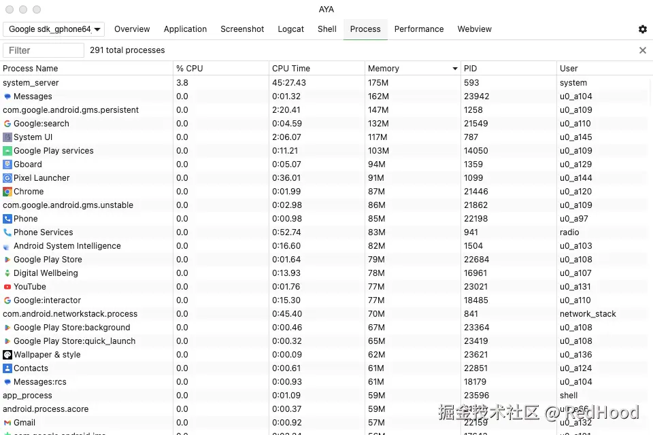
Task: Sort by % CPU column header
Action: point(221,68)
